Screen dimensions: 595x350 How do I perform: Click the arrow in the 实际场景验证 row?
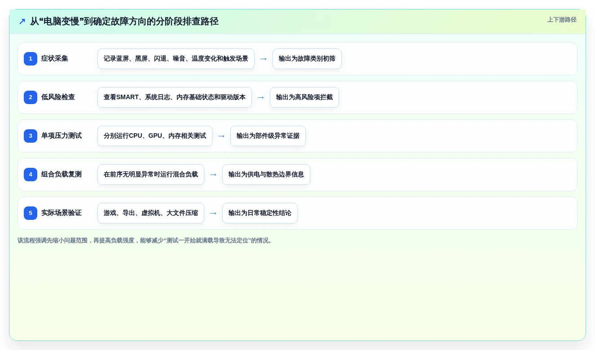pos(213,213)
